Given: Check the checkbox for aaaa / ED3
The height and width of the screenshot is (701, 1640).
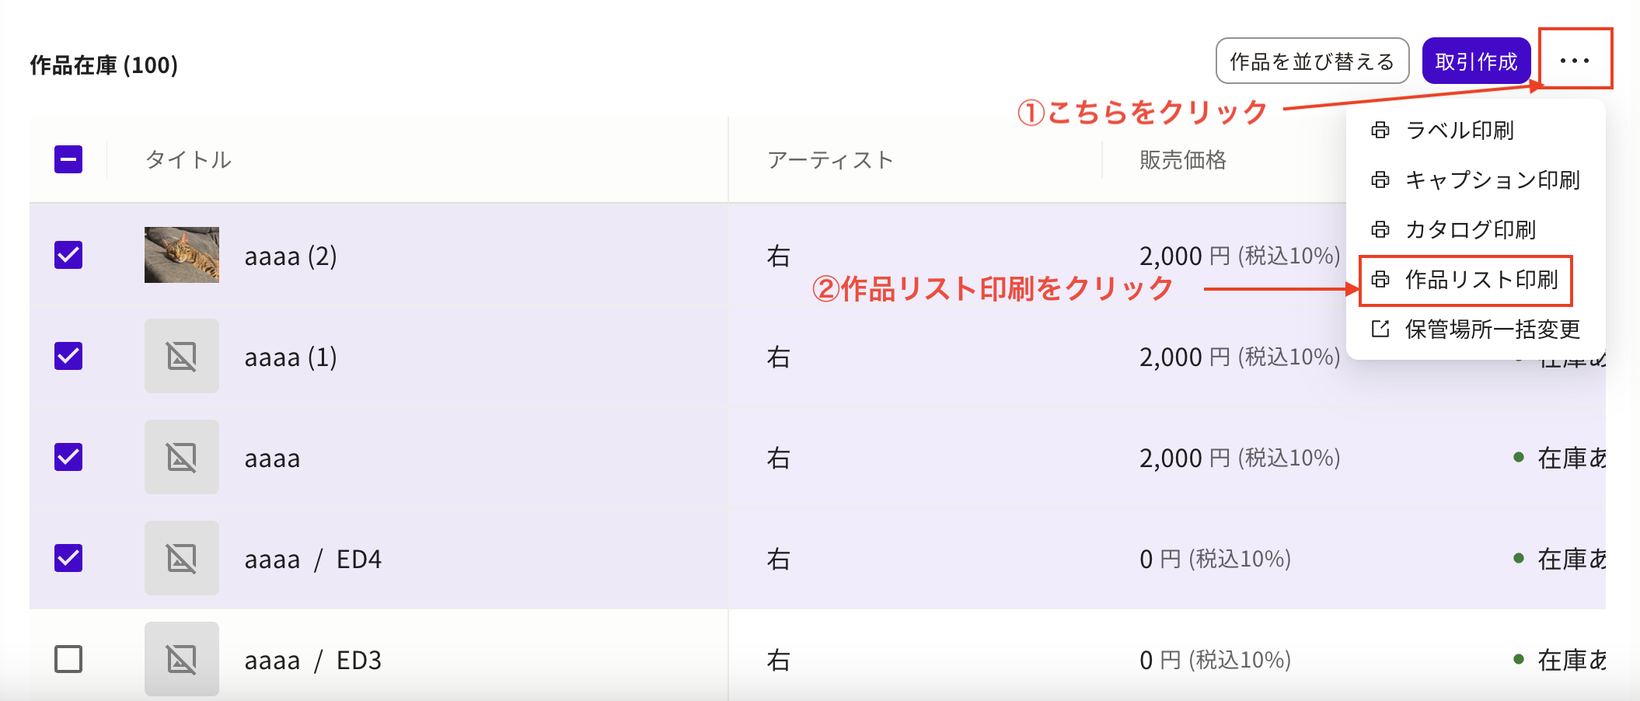Looking at the screenshot, I should click(x=69, y=659).
